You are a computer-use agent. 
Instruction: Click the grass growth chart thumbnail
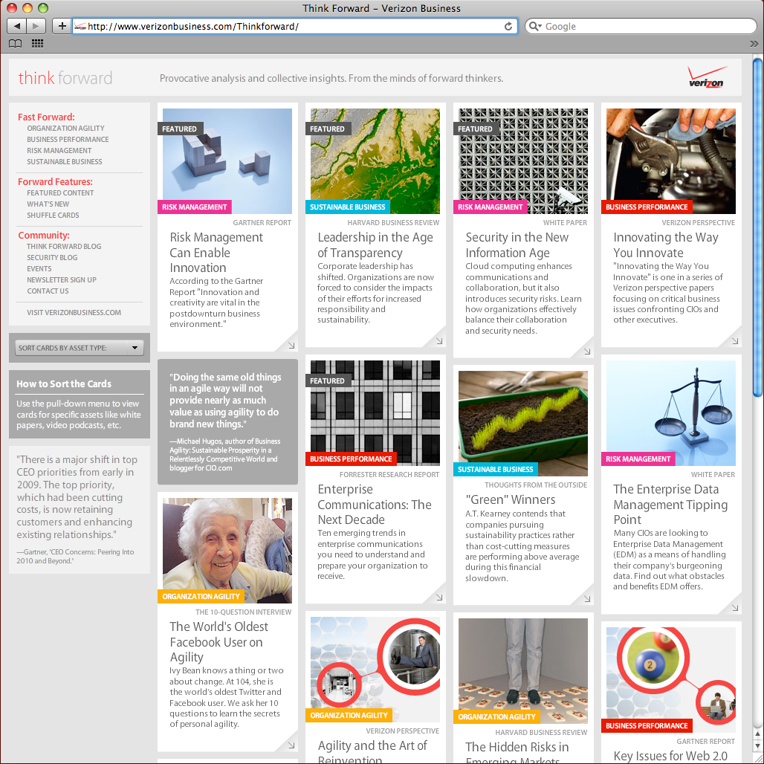tap(523, 424)
